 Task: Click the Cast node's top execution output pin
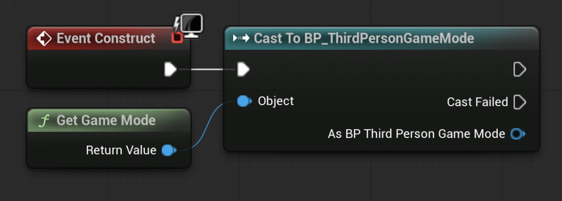tap(520, 70)
